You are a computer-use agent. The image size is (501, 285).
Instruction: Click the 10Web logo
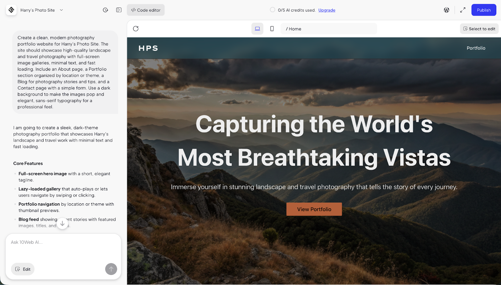11,10
